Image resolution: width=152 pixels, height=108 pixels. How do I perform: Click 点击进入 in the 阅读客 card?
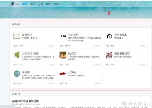coord(51,83)
